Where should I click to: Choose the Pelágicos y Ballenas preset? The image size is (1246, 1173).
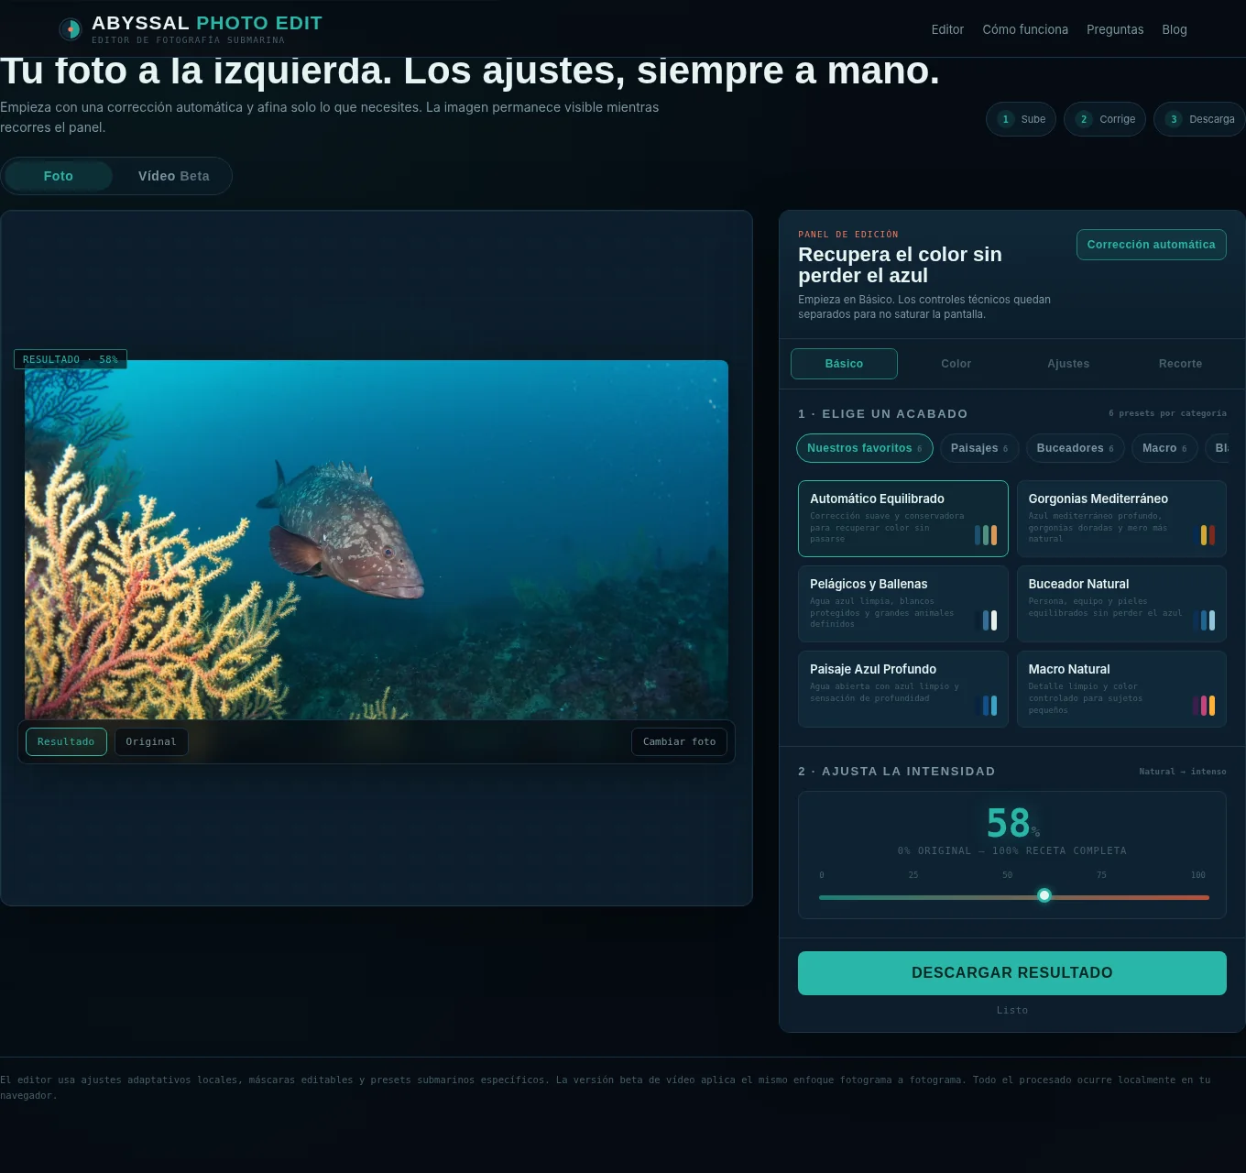[902, 604]
